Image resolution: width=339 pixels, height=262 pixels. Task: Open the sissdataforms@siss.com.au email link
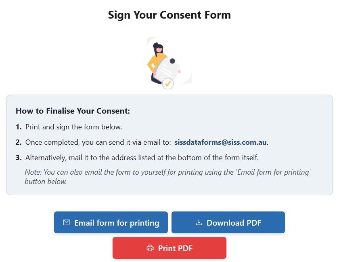coord(220,142)
